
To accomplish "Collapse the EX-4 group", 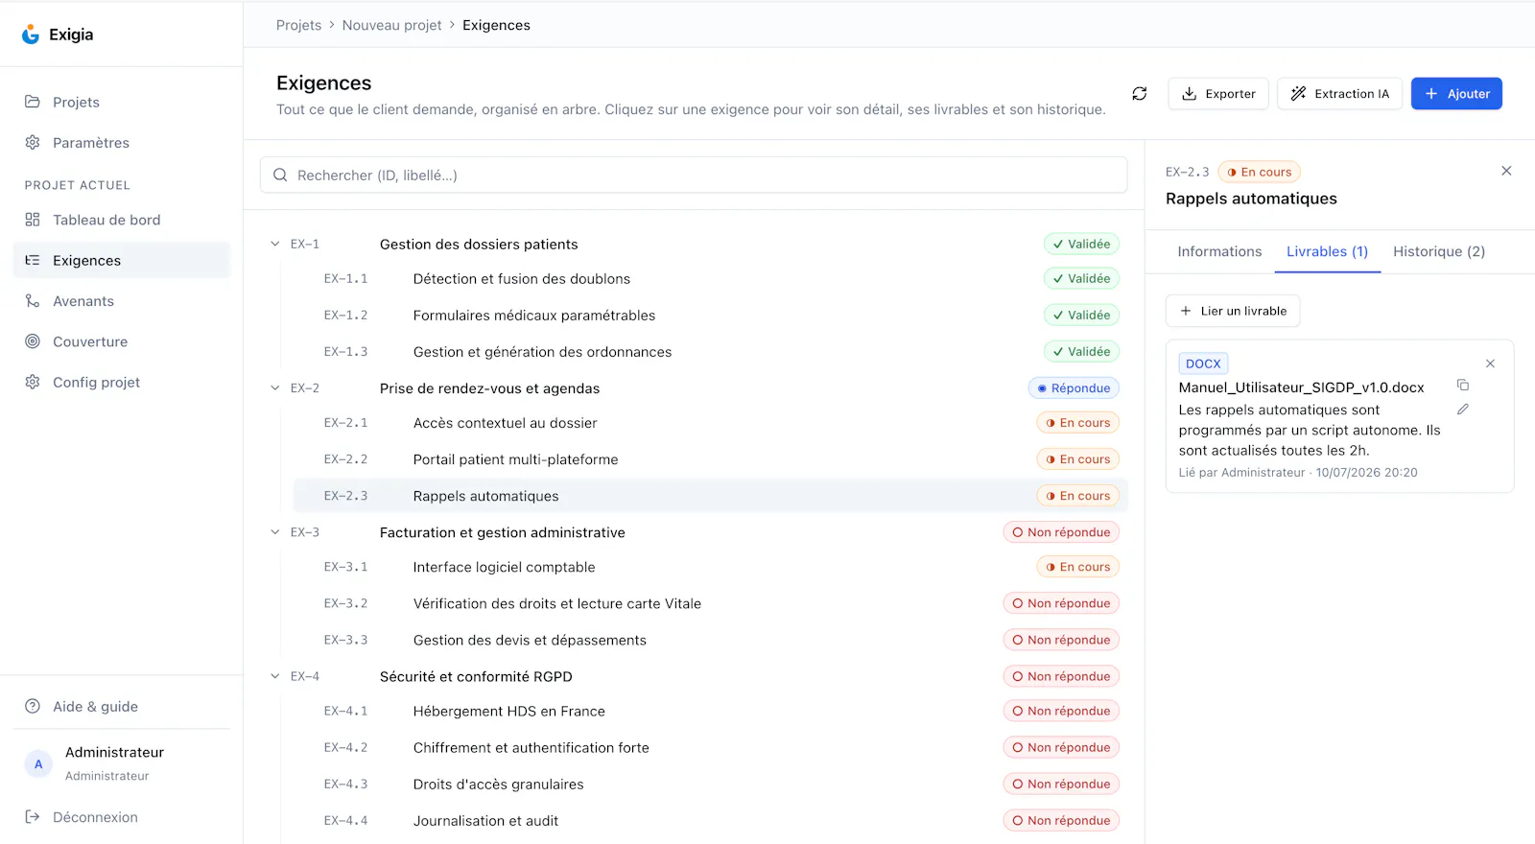I will tap(275, 675).
